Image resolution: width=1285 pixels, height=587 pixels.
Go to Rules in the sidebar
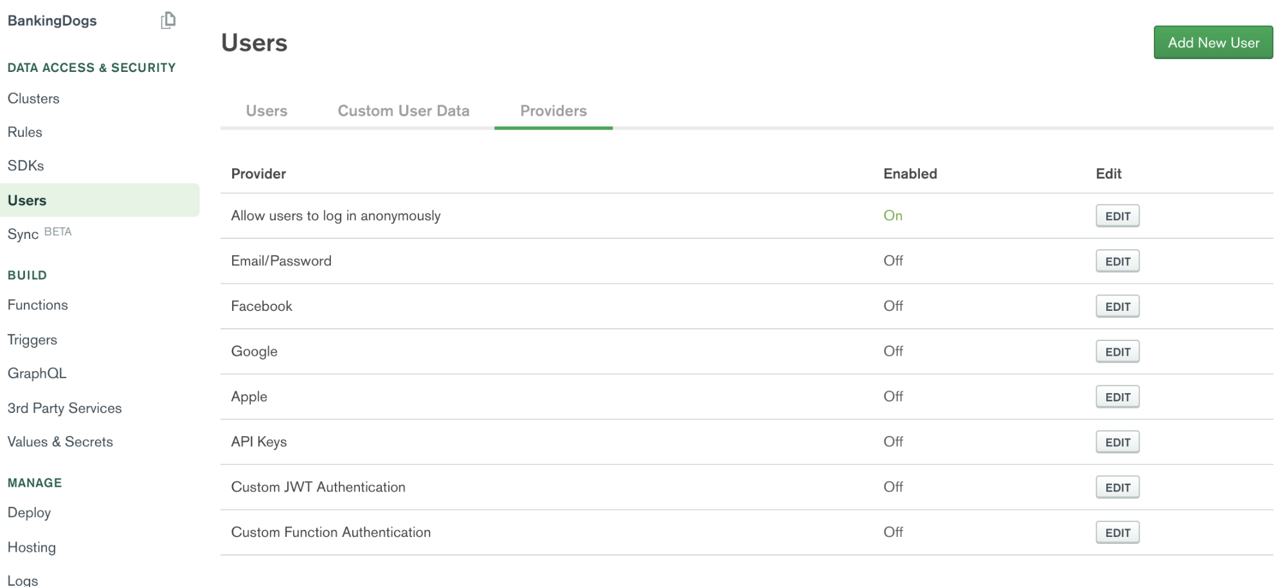[25, 132]
